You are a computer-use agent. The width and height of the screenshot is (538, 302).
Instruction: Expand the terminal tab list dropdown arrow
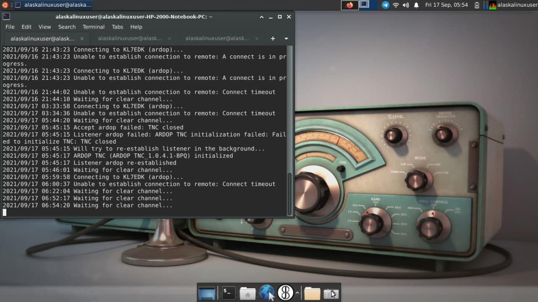pos(286,39)
